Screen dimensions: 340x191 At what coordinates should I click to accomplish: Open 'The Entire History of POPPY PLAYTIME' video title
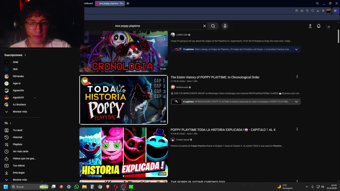click(x=215, y=77)
